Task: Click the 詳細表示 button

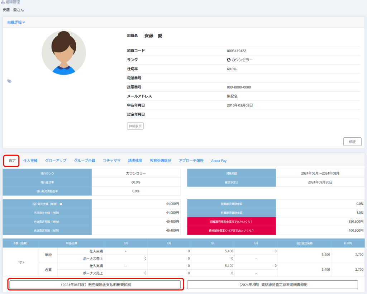Action: point(135,126)
